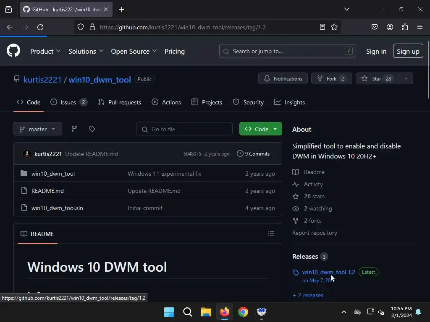Open the taskbar search icon
The width and height of the screenshot is (430, 322).
pyautogui.click(x=188, y=312)
